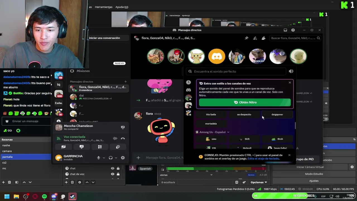Viewport: 357px width, 201px height.
Task: Open OBS Ajustes button
Action: tap(314, 181)
